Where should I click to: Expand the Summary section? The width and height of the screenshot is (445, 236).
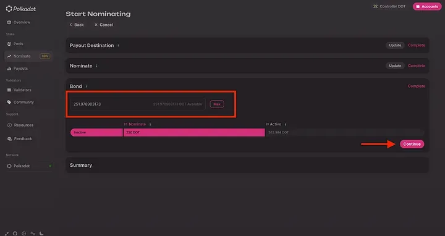point(247,165)
